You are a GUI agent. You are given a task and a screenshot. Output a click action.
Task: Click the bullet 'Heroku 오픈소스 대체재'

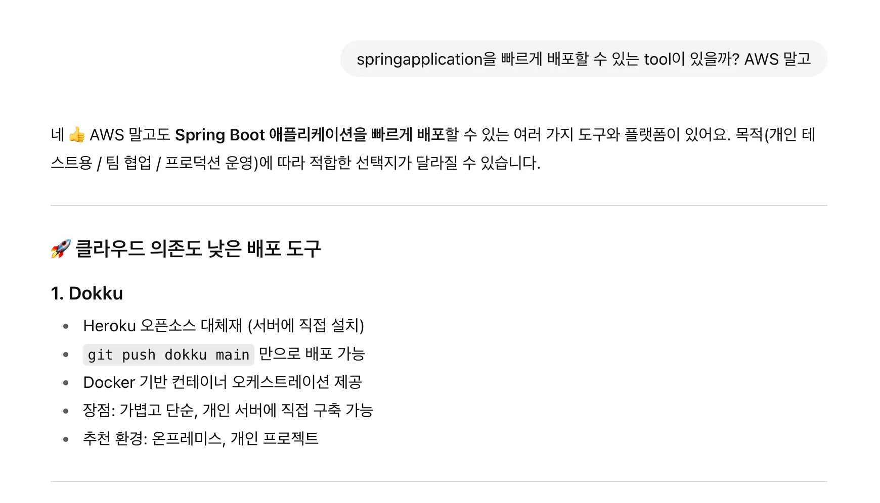(224, 326)
